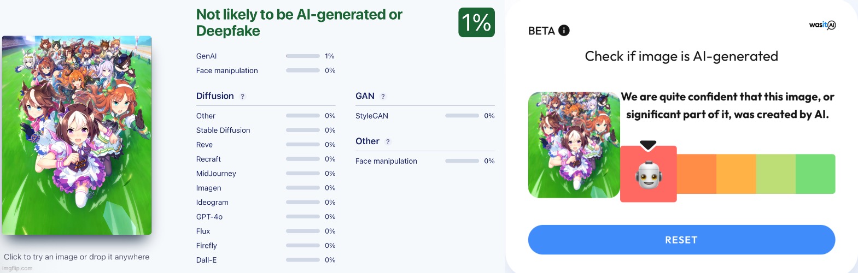Click the StyleGAN score bar

point(462,116)
